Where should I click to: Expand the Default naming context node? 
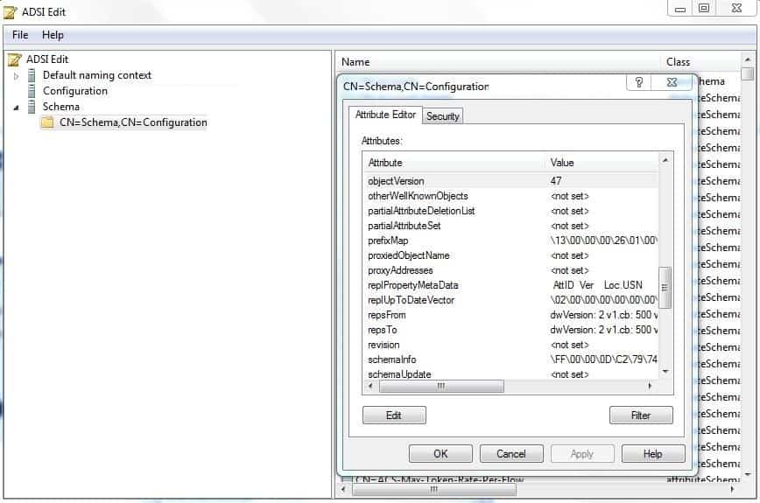16,76
